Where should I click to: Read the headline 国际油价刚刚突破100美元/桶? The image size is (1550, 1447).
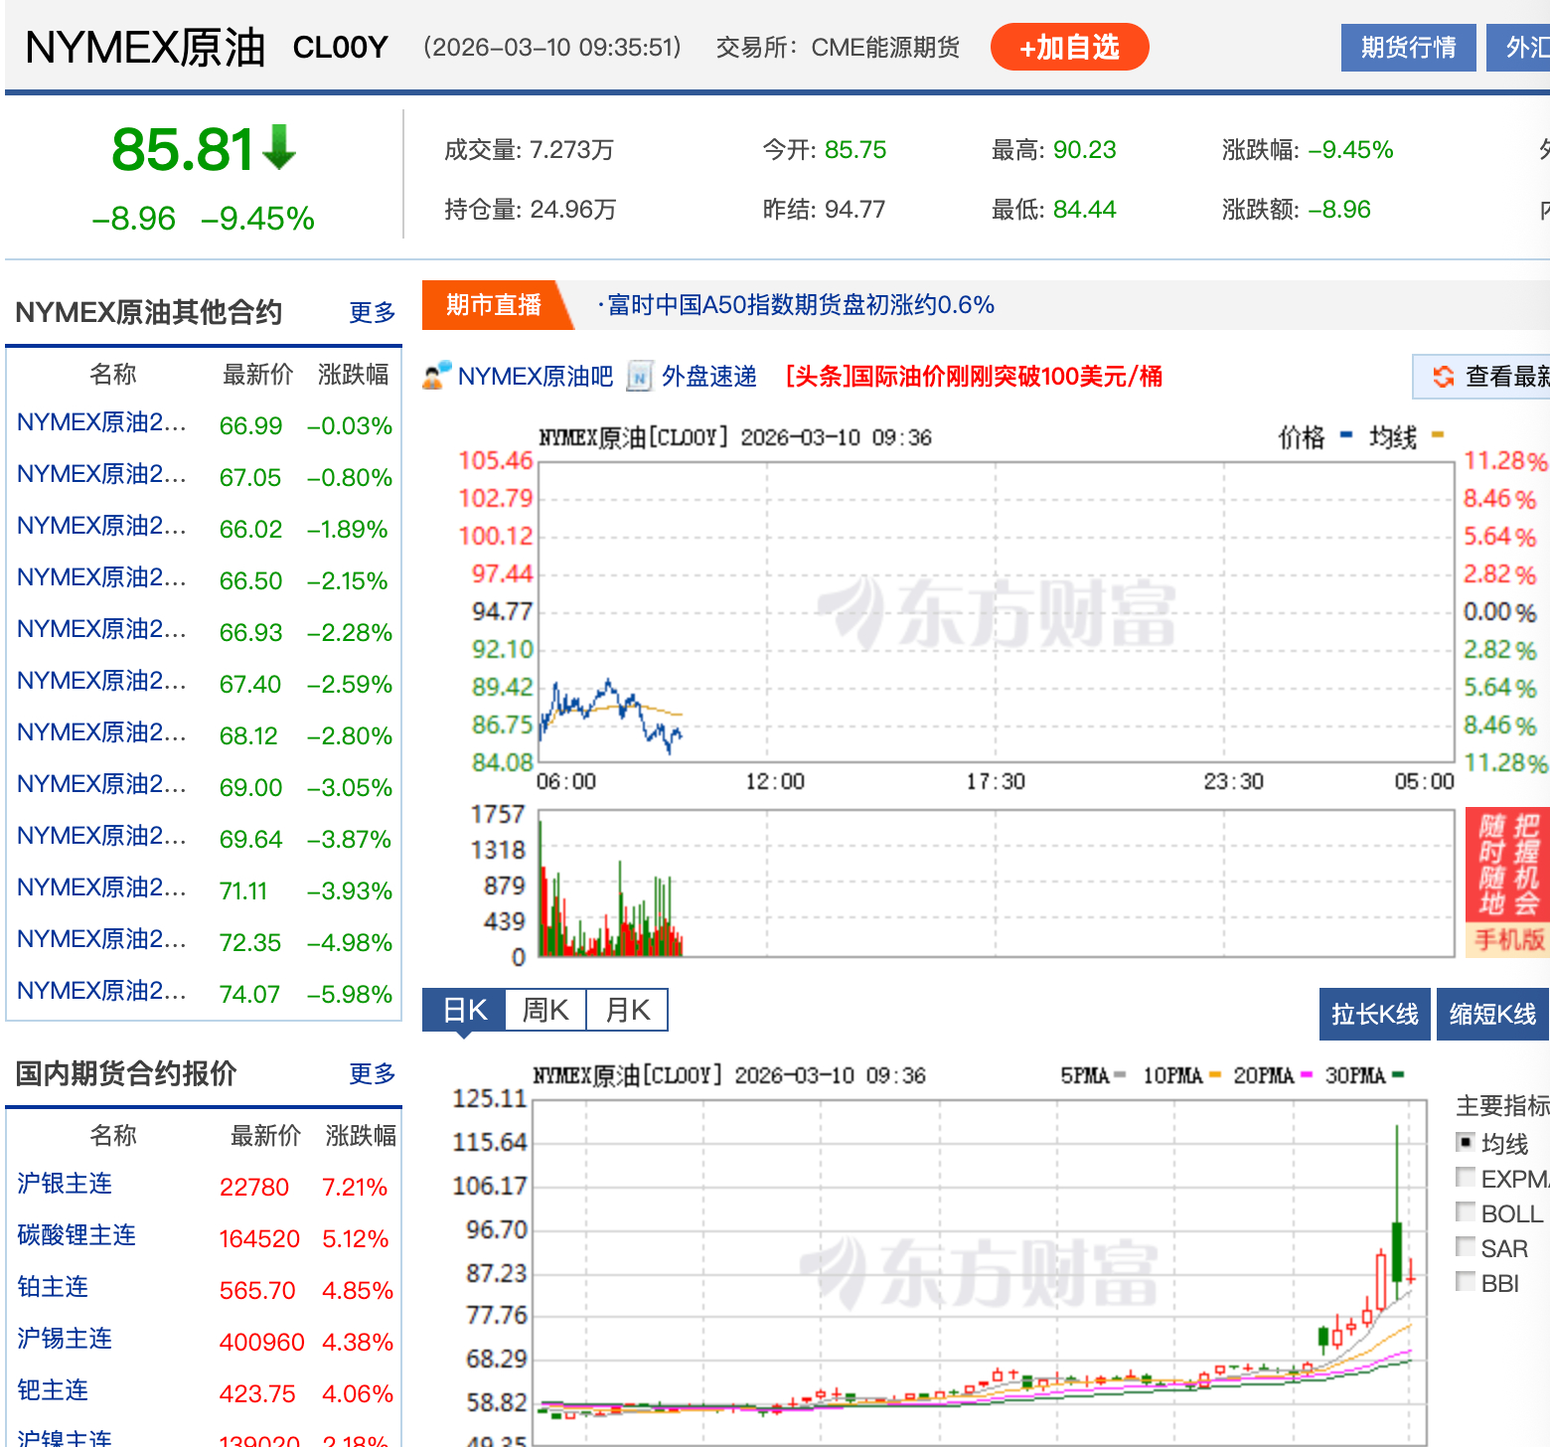point(974,377)
